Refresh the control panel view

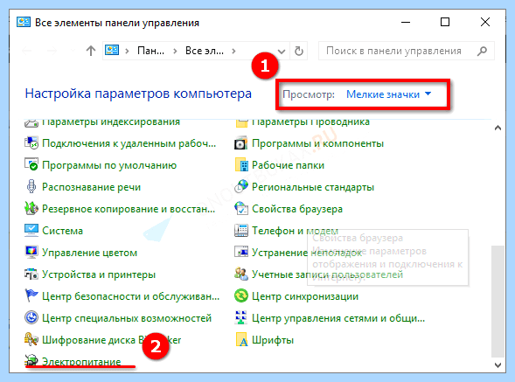pos(299,51)
